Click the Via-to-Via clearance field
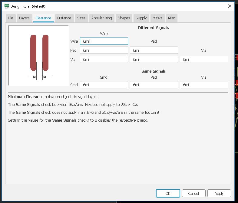This screenshot has width=238, height=203. point(204,59)
